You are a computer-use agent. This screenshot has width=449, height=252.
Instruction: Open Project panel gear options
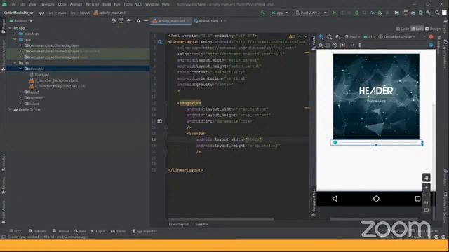point(138,21)
